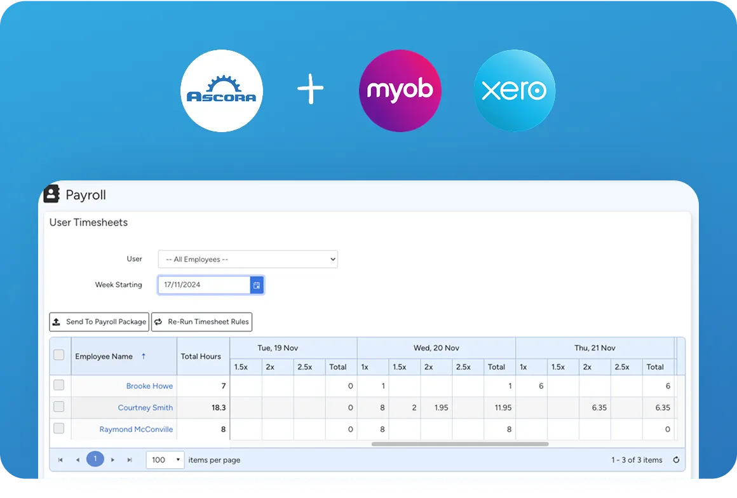Open Brooke Howe's timesheet link

click(x=149, y=386)
